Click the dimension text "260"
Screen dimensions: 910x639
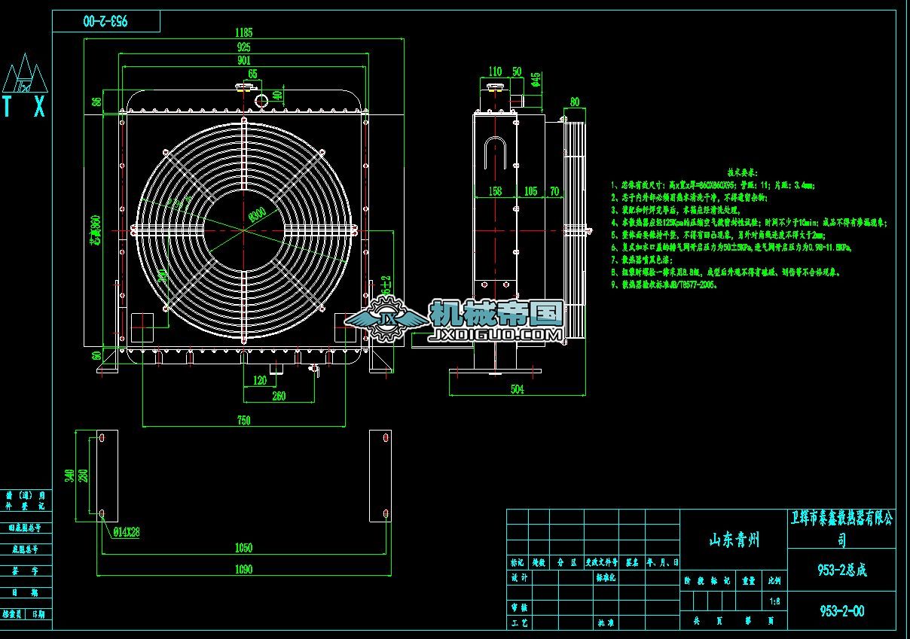[279, 396]
